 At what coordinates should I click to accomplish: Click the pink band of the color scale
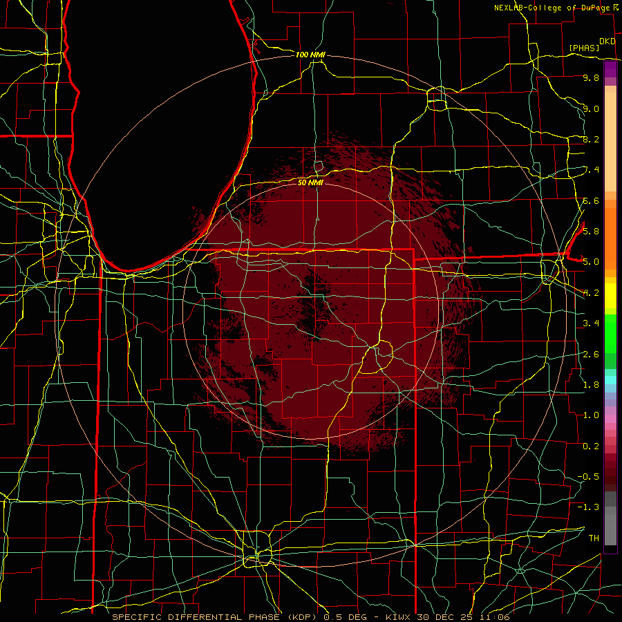tap(610, 419)
